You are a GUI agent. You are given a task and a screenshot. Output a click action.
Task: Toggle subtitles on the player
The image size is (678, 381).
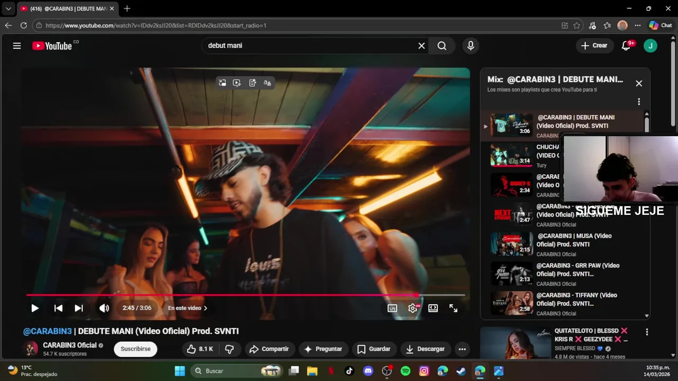[x=392, y=308]
